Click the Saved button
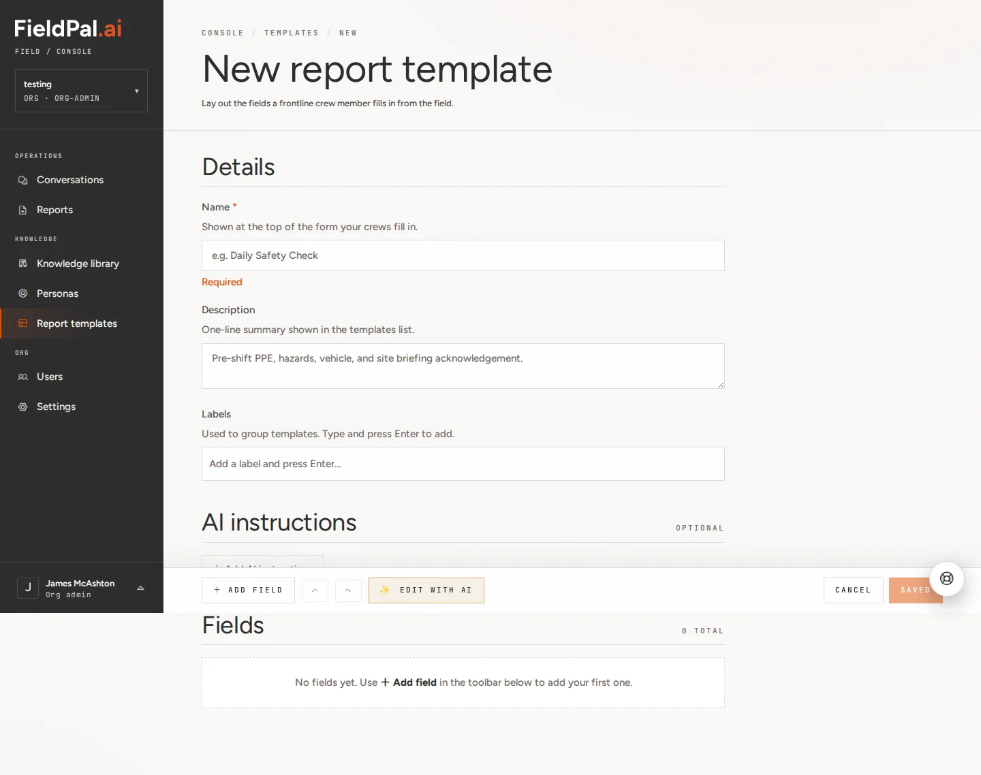 pos(916,590)
